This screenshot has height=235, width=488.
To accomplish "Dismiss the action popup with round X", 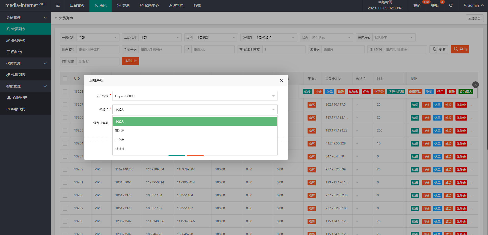I will tap(475, 85).
